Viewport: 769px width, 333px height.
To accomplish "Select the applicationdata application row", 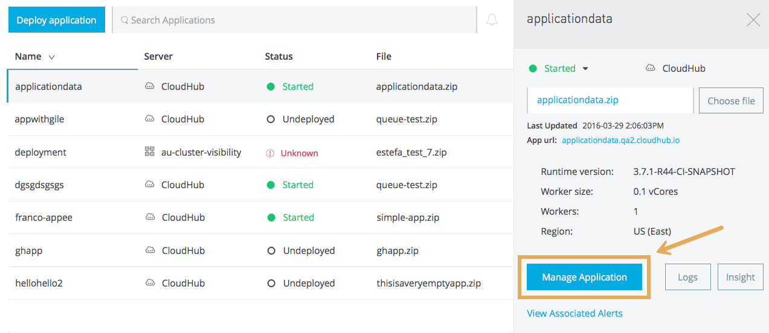I will [x=260, y=86].
